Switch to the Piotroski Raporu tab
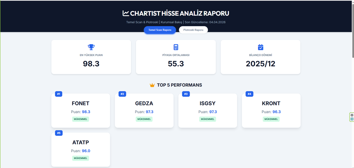 click(194, 30)
